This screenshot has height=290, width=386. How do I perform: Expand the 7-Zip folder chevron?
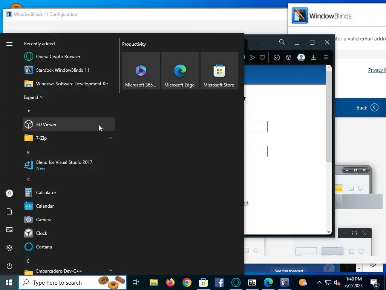coord(111,138)
